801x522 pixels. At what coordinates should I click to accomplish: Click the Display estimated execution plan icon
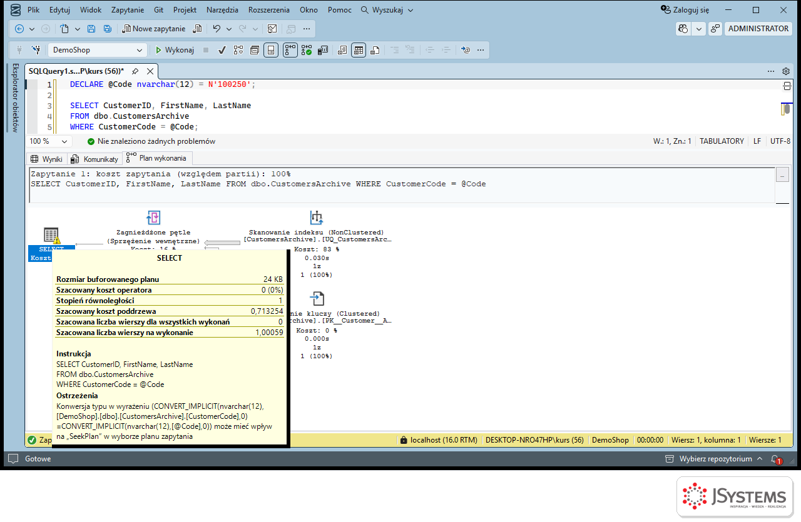tap(238, 50)
